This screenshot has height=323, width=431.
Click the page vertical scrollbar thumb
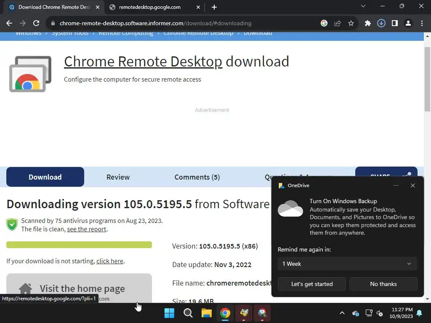click(427, 79)
